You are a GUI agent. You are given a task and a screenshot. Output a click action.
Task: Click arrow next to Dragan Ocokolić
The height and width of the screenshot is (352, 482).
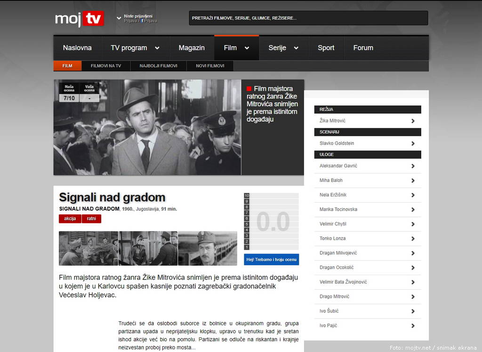(413, 268)
